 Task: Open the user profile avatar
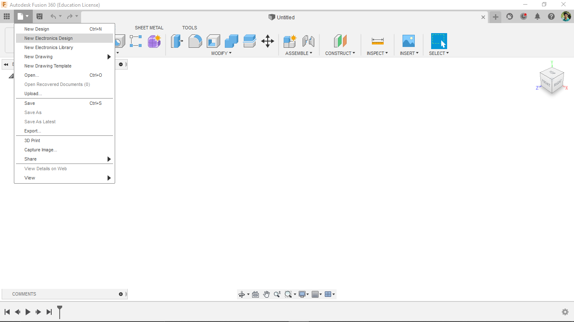(566, 17)
